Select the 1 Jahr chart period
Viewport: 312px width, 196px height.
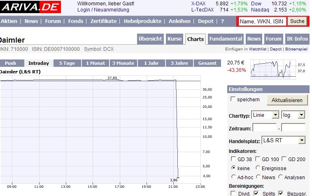151,63
